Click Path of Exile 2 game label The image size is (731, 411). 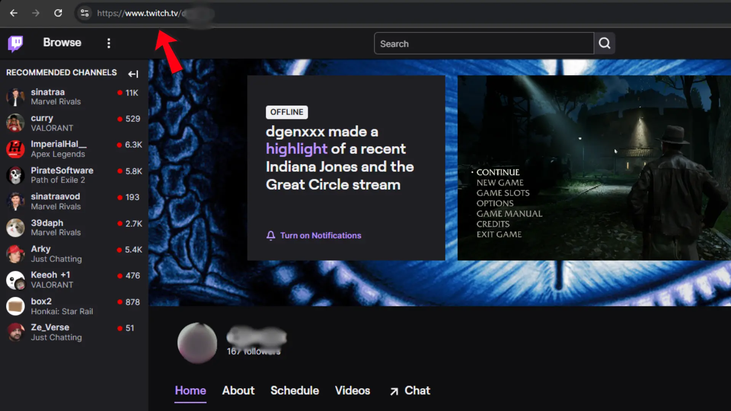[58, 180]
